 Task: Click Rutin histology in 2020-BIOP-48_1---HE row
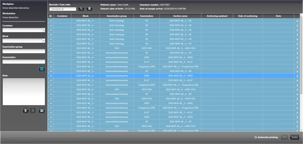tap(117, 21)
